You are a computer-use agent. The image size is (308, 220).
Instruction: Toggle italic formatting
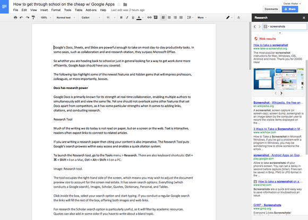tap(127, 17)
